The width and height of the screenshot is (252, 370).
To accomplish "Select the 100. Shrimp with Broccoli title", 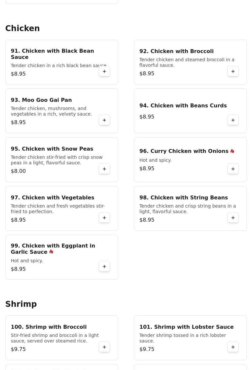I will [x=49, y=327].
